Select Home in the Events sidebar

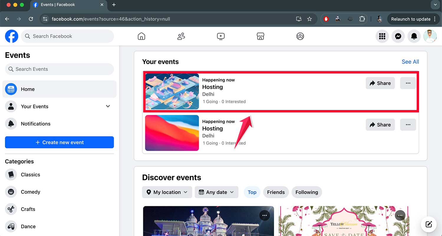[28, 89]
